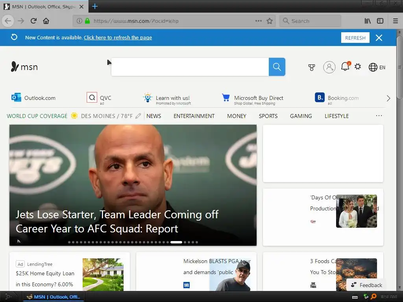The height and width of the screenshot is (302, 403).
Task: Click the keyboard tray icon
Action: pos(355,297)
